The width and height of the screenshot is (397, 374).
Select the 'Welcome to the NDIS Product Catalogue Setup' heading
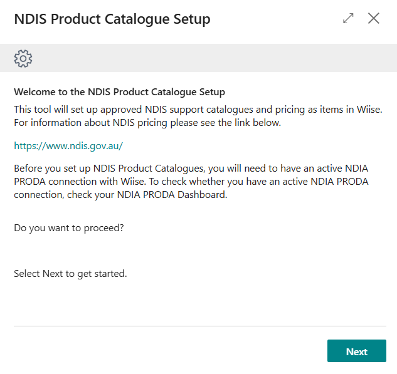(120, 92)
